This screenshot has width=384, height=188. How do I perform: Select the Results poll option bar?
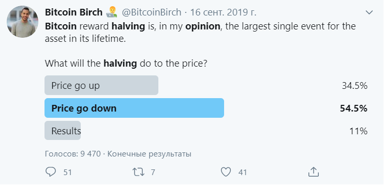[63, 131]
